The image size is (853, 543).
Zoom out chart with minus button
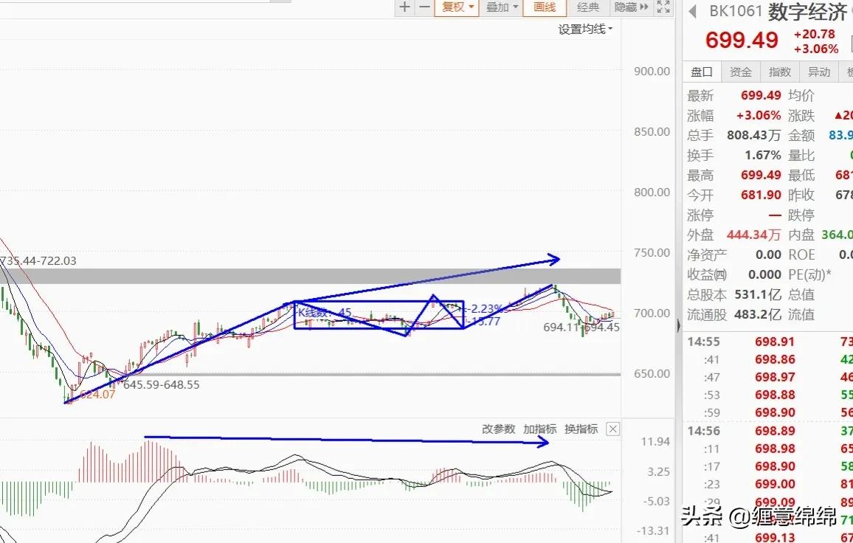425,7
